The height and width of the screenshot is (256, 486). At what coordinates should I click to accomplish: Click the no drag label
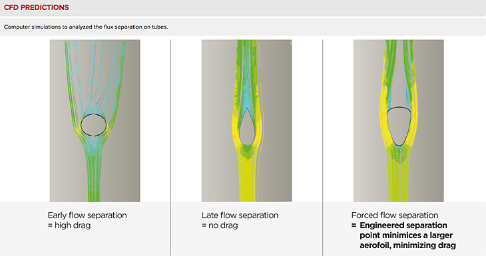click(223, 225)
